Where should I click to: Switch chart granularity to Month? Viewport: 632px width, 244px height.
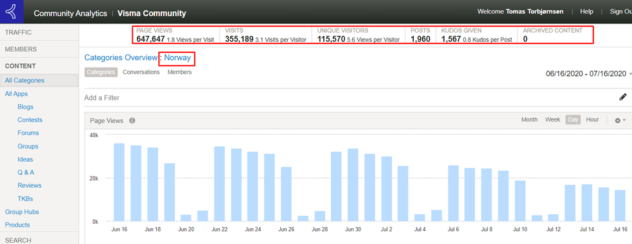530,119
